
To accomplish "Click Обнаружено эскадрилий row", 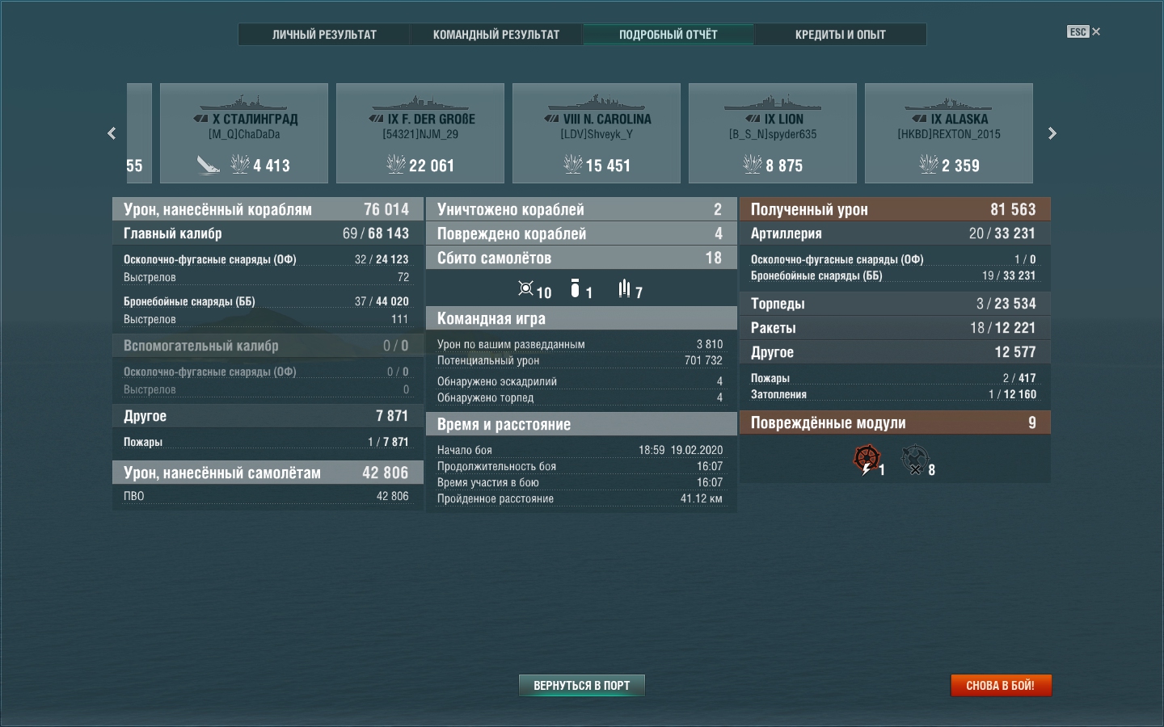I will coord(581,381).
